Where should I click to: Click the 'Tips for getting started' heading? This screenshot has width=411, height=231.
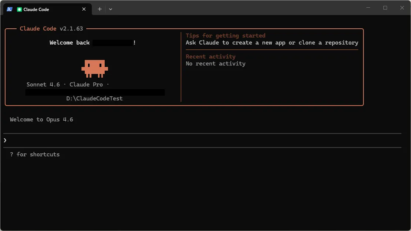point(226,36)
